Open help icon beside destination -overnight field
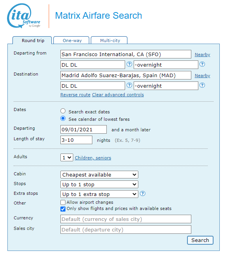Viewport: 226px width, 256px height. 202,85
